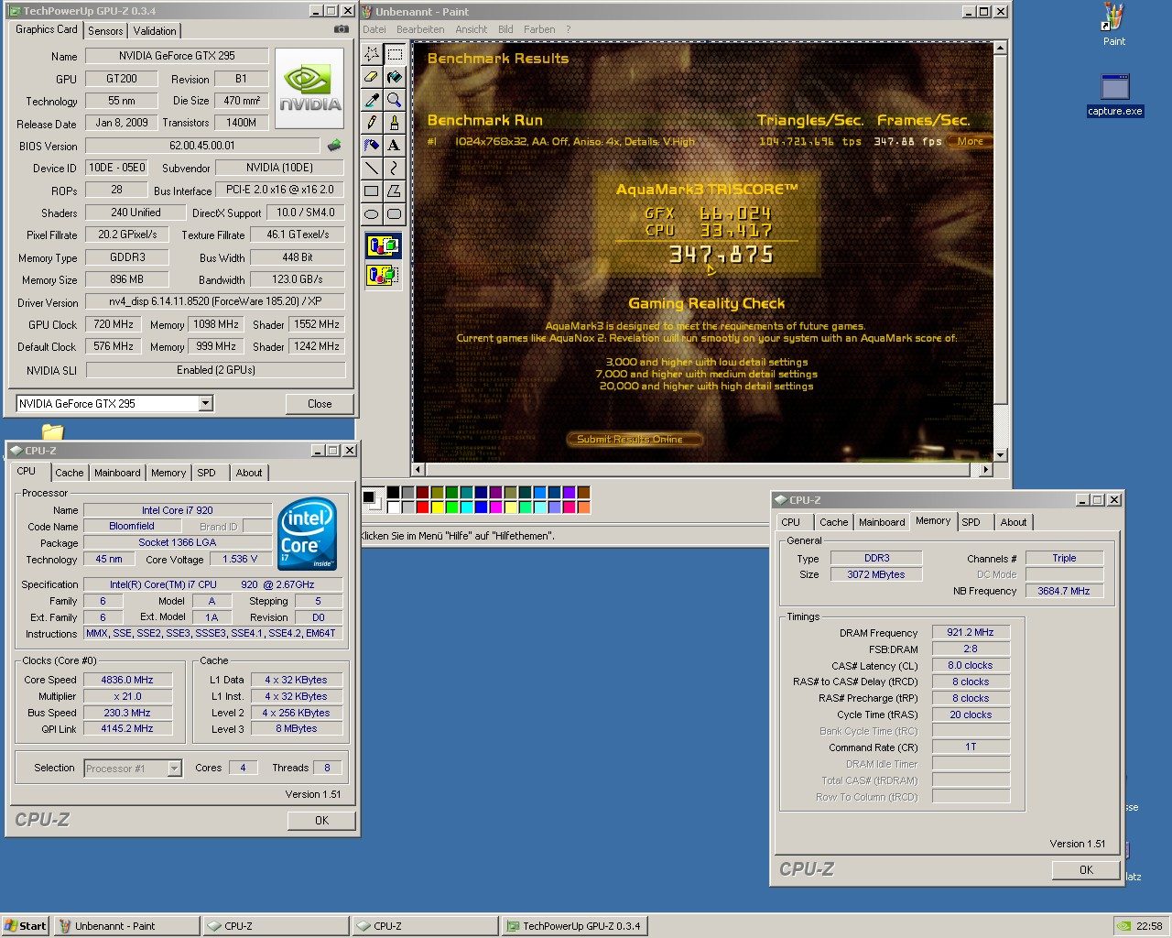Select the Free-Form Select tool in Paint
The width and height of the screenshot is (1172, 938).
[x=372, y=54]
